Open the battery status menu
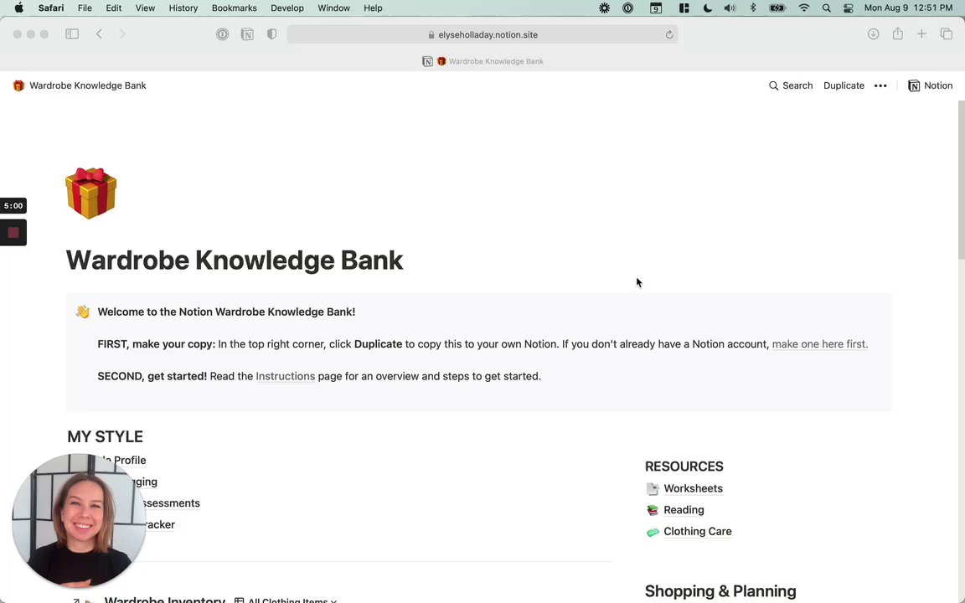 [x=778, y=8]
